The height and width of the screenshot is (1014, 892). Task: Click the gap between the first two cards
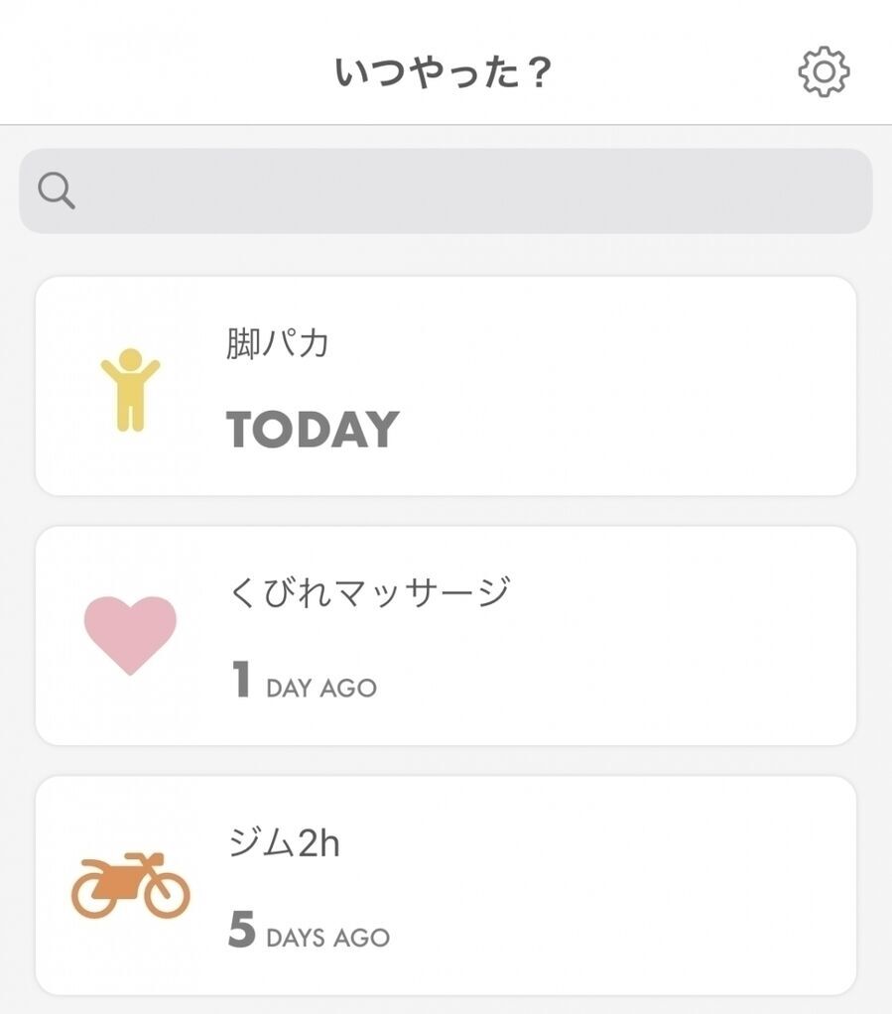pyautogui.click(x=446, y=511)
